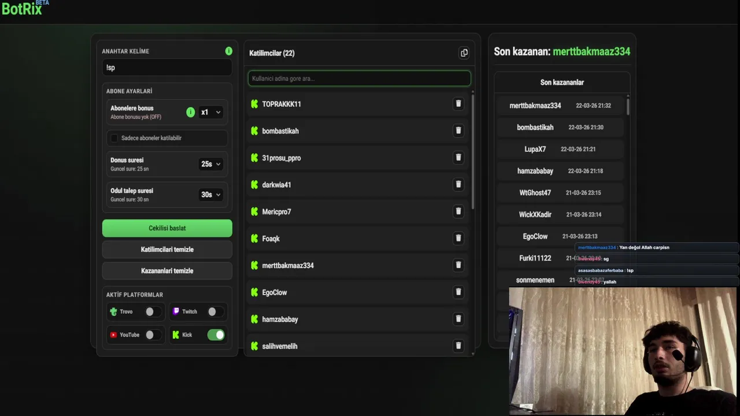The image size is (740, 416).
Task: Select winner row LupaX7
Action: coord(560,149)
